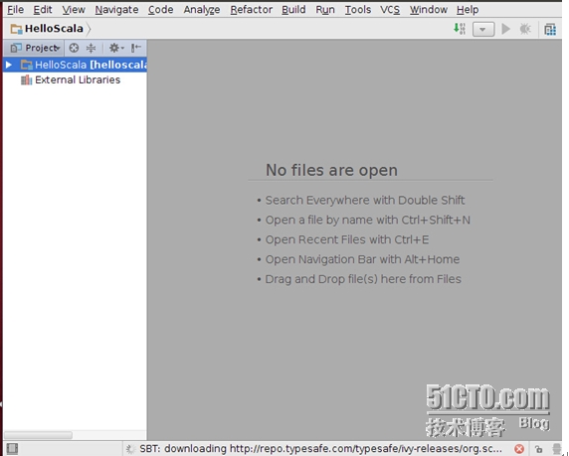Open the Window menu
This screenshot has width=569, height=456.
428,10
